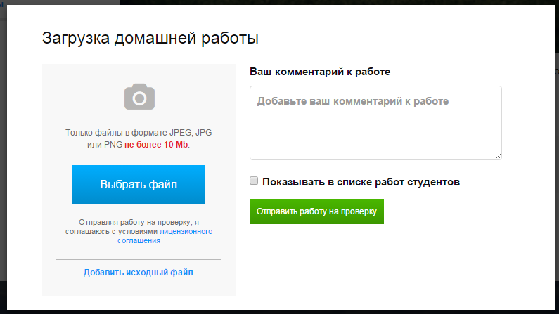
Task: Enable Показывать в списке работ студентов checkbox
Action: point(254,181)
